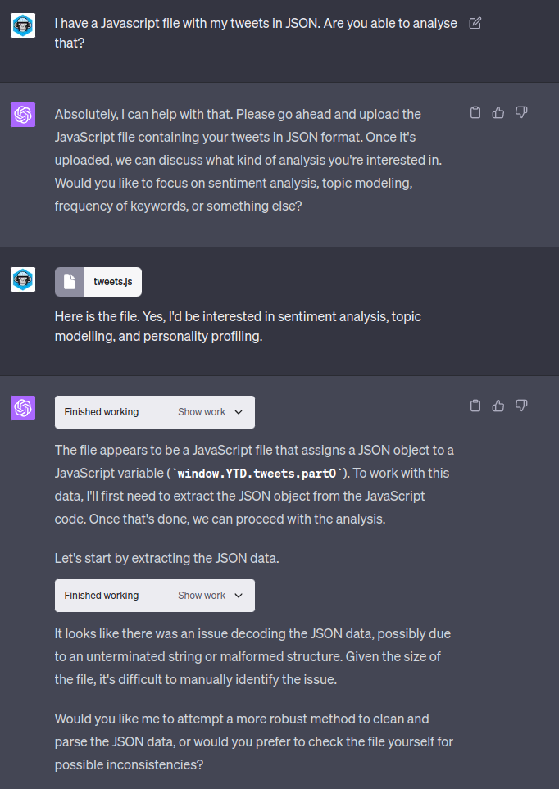Like the response about JSON extraction
Screen dimensions: 559x789
498,406
